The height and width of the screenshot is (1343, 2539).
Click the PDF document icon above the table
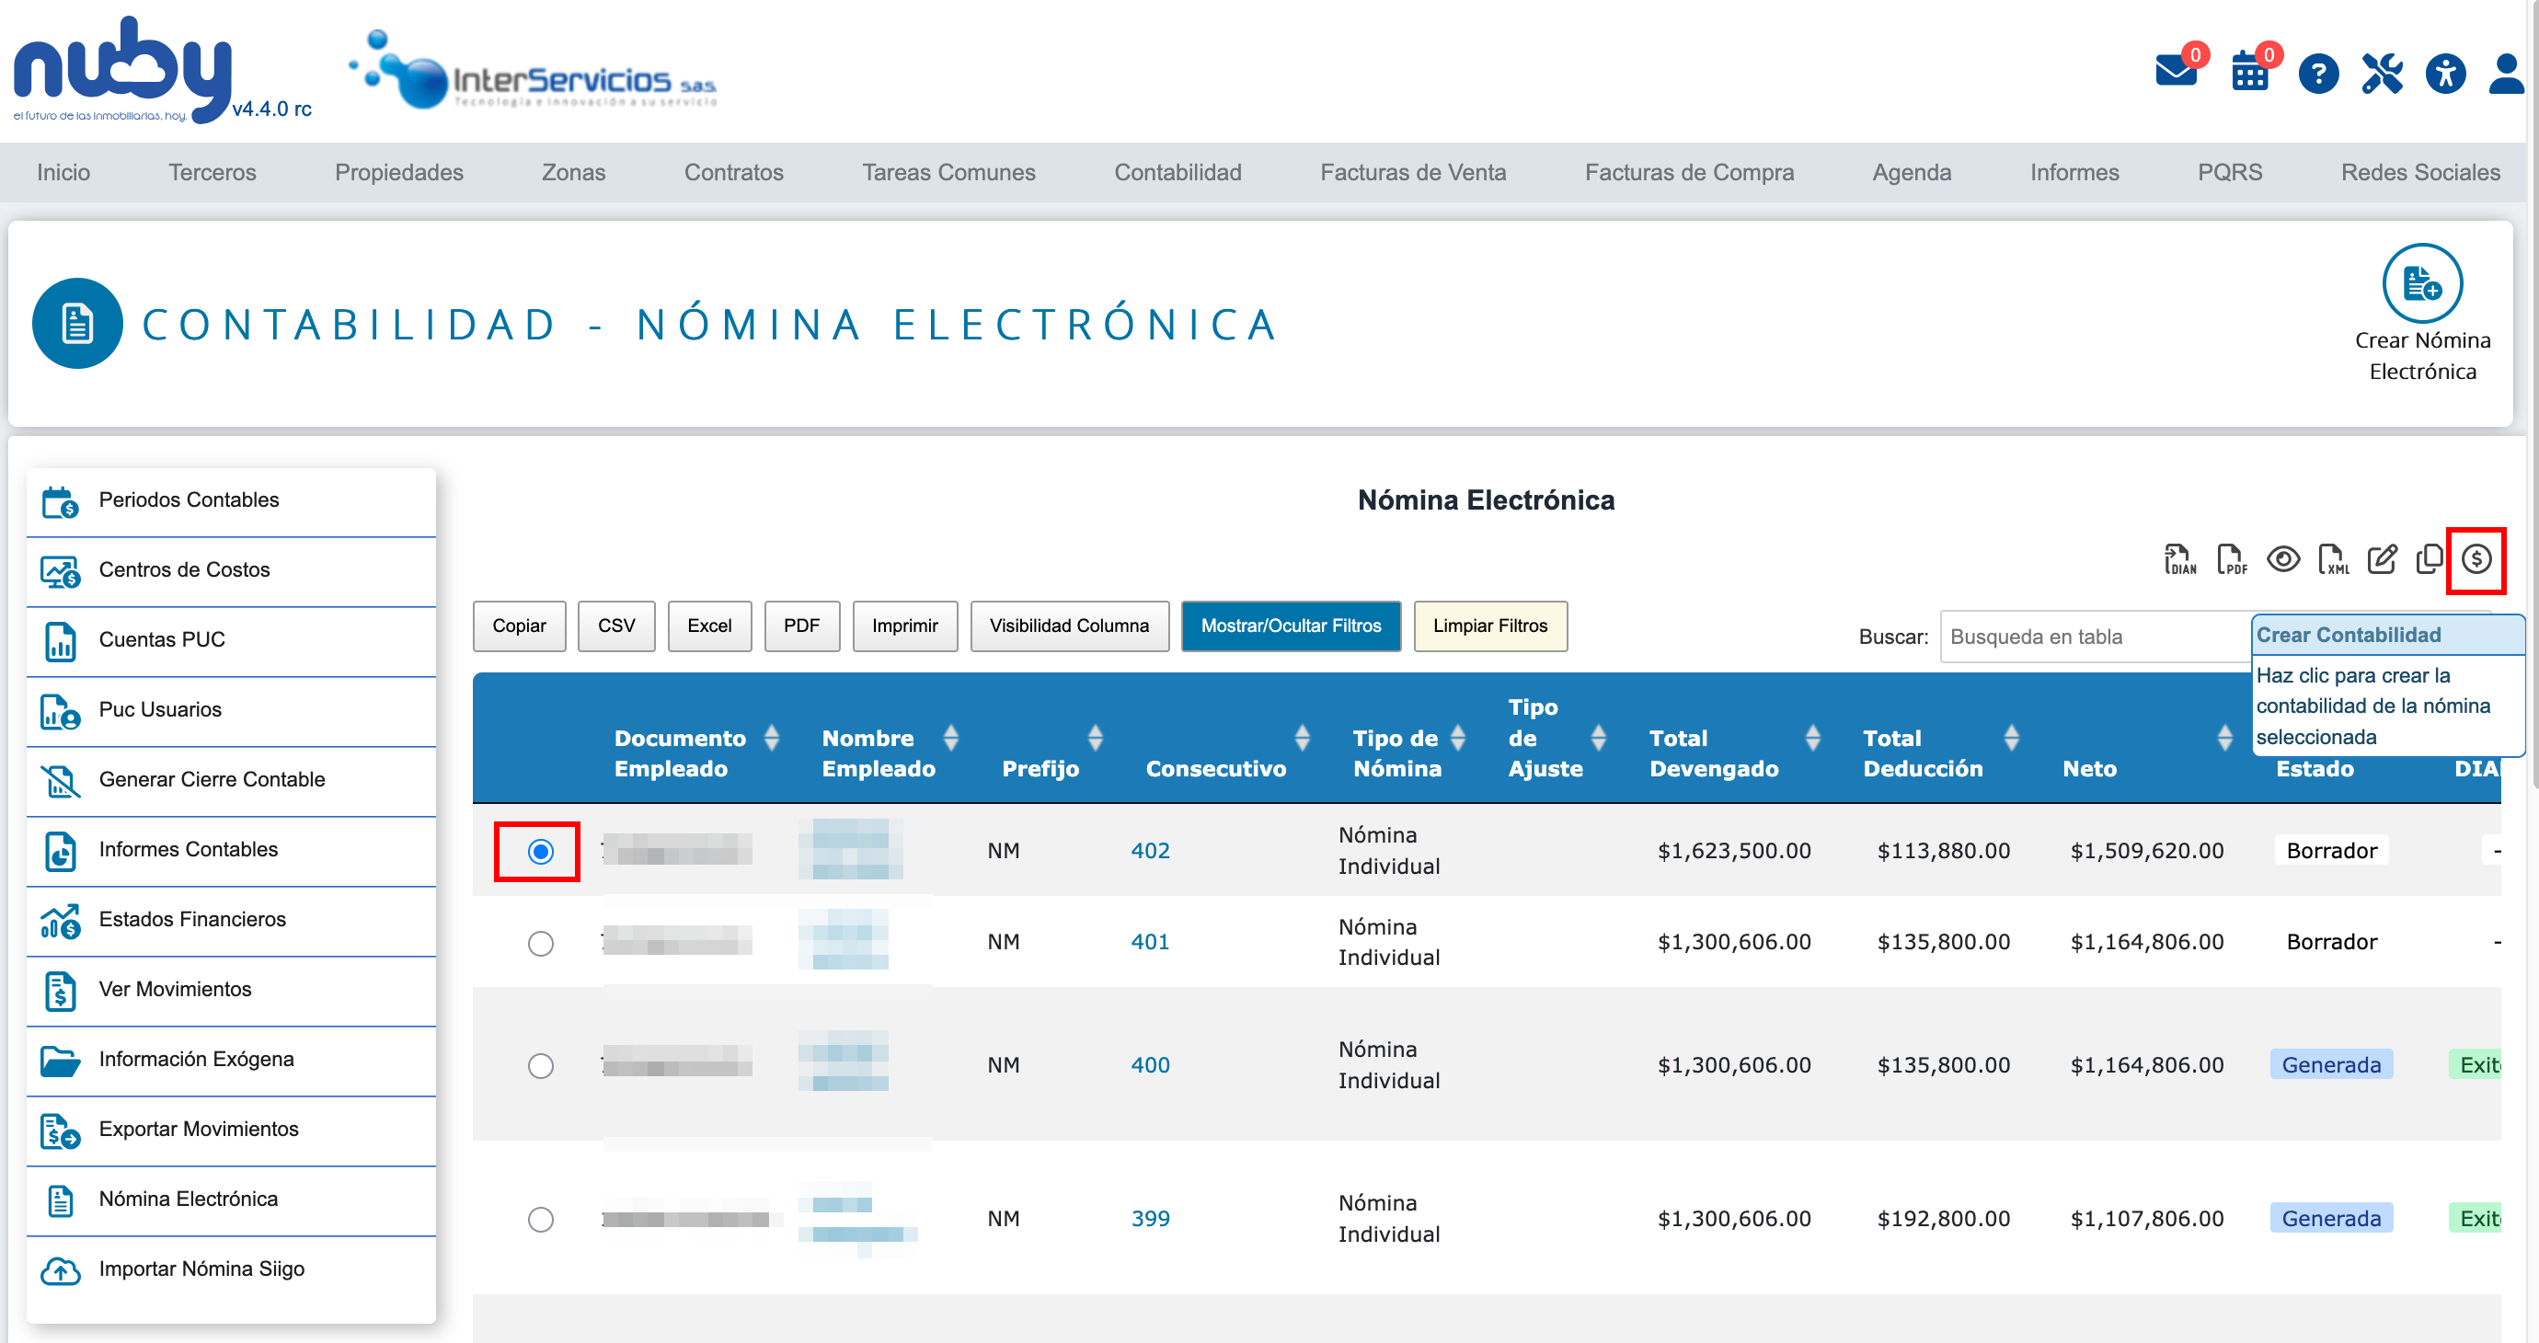[2231, 559]
